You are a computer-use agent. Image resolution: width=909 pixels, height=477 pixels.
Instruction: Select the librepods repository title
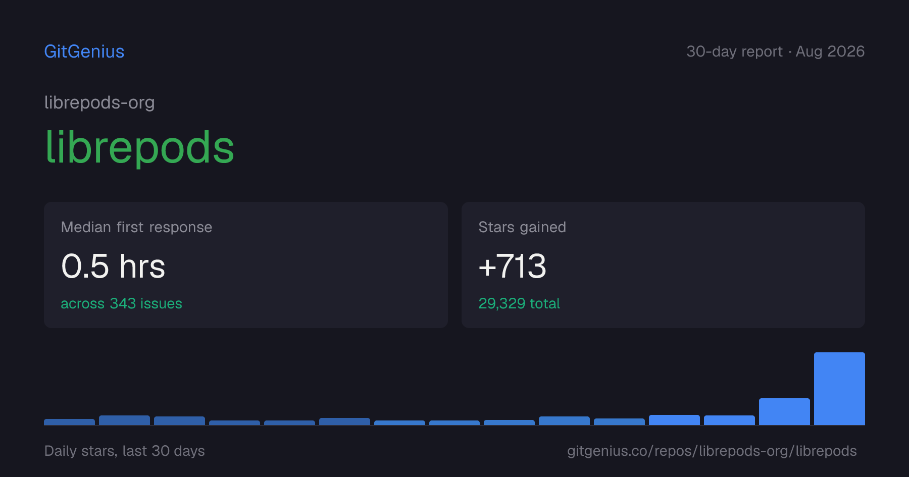[139, 147]
